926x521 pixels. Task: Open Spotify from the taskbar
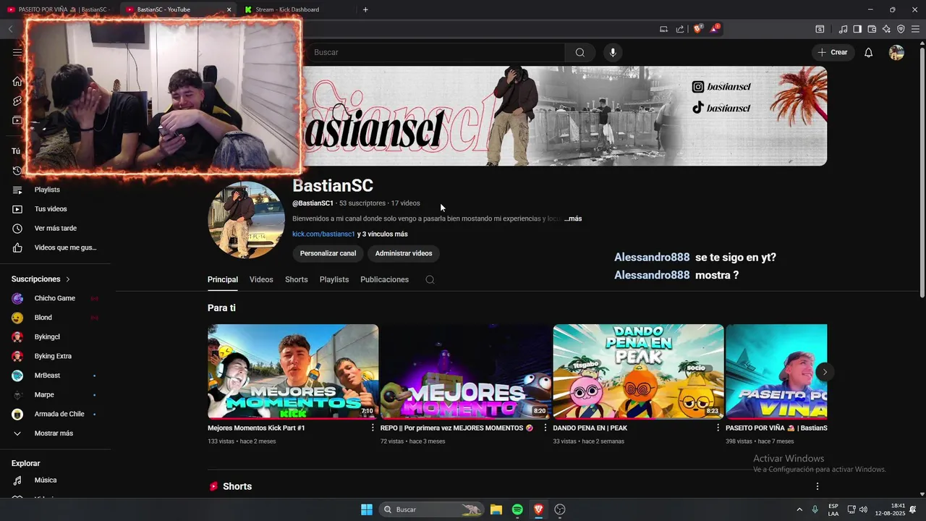(517, 509)
